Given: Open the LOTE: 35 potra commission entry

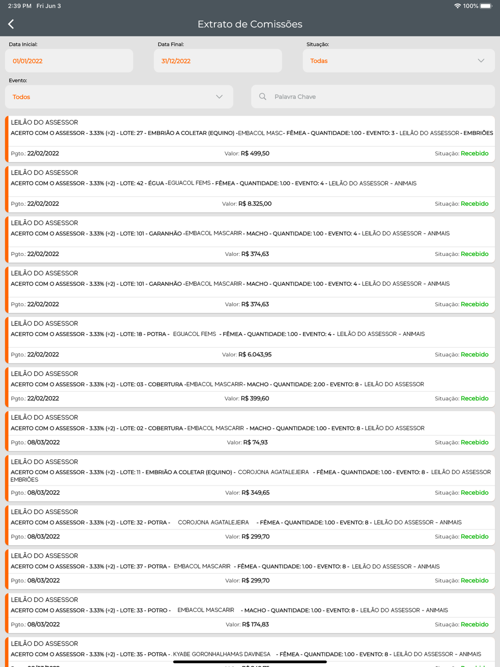Looking at the screenshot, I should pos(250,652).
